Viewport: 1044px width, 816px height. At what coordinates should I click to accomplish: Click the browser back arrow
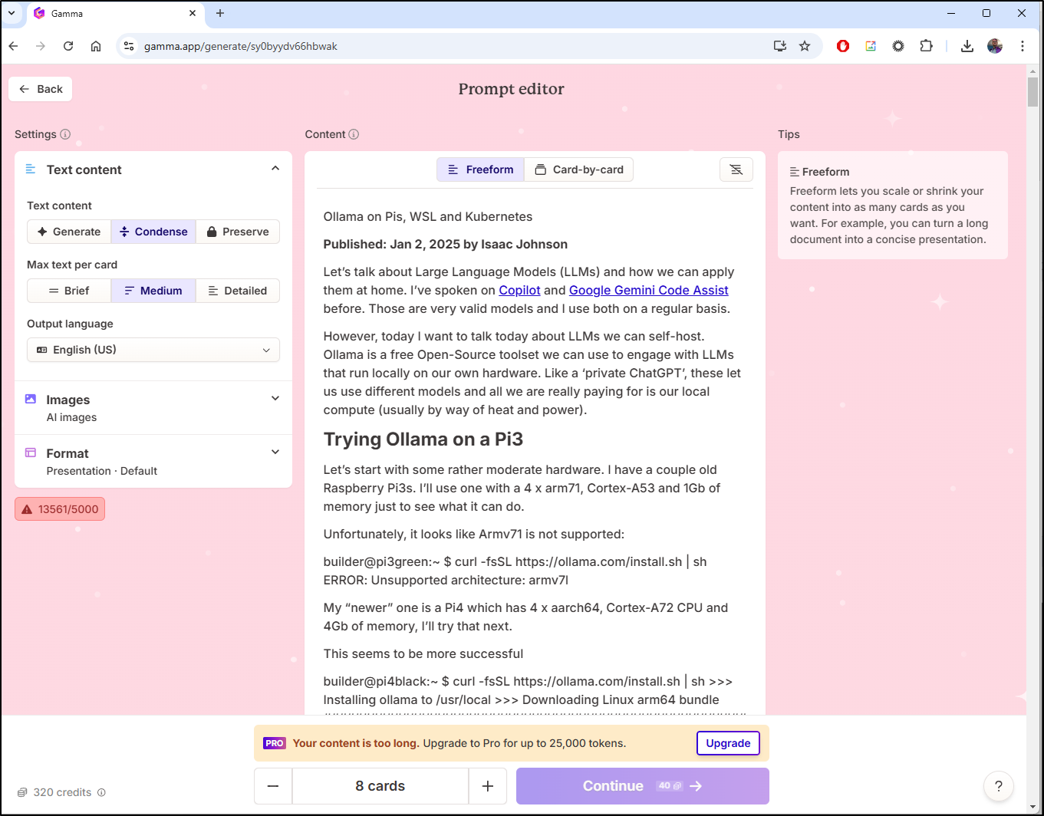13,46
